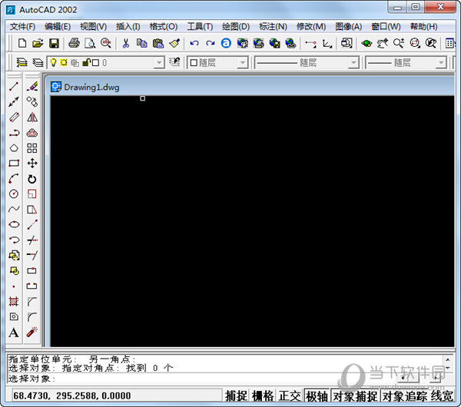Click the Open file folder icon
The height and width of the screenshot is (407, 461).
click(x=38, y=44)
